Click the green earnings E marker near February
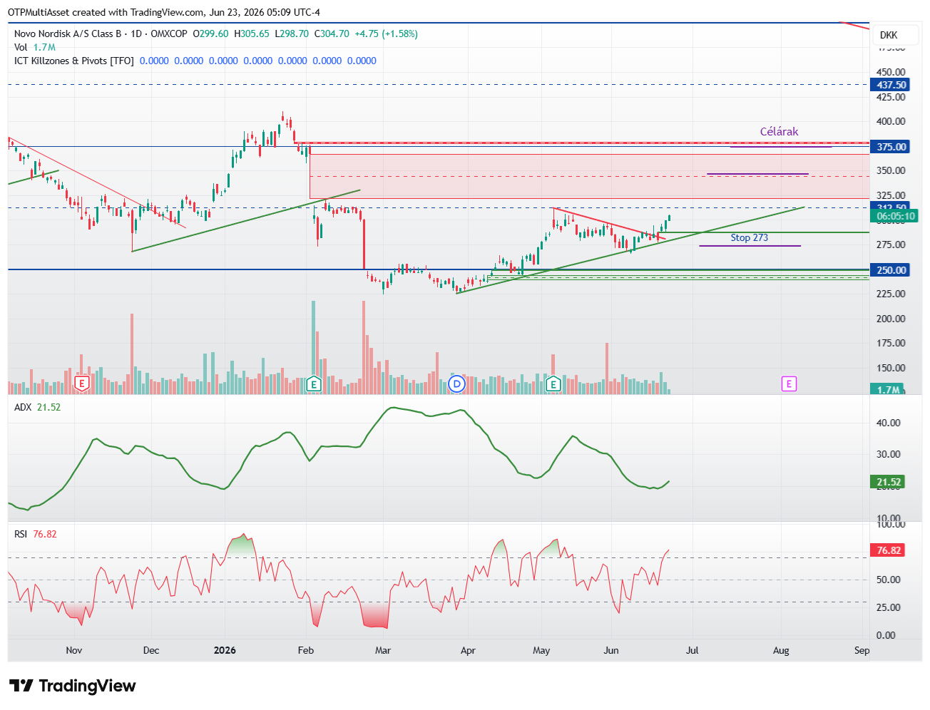 [313, 384]
